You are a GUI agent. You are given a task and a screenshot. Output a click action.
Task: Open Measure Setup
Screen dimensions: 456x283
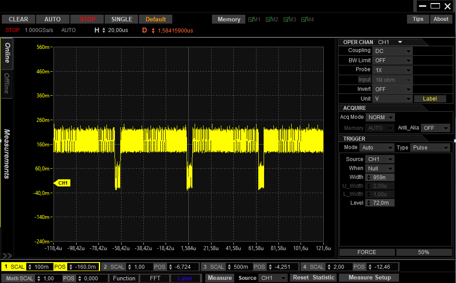coord(370,278)
